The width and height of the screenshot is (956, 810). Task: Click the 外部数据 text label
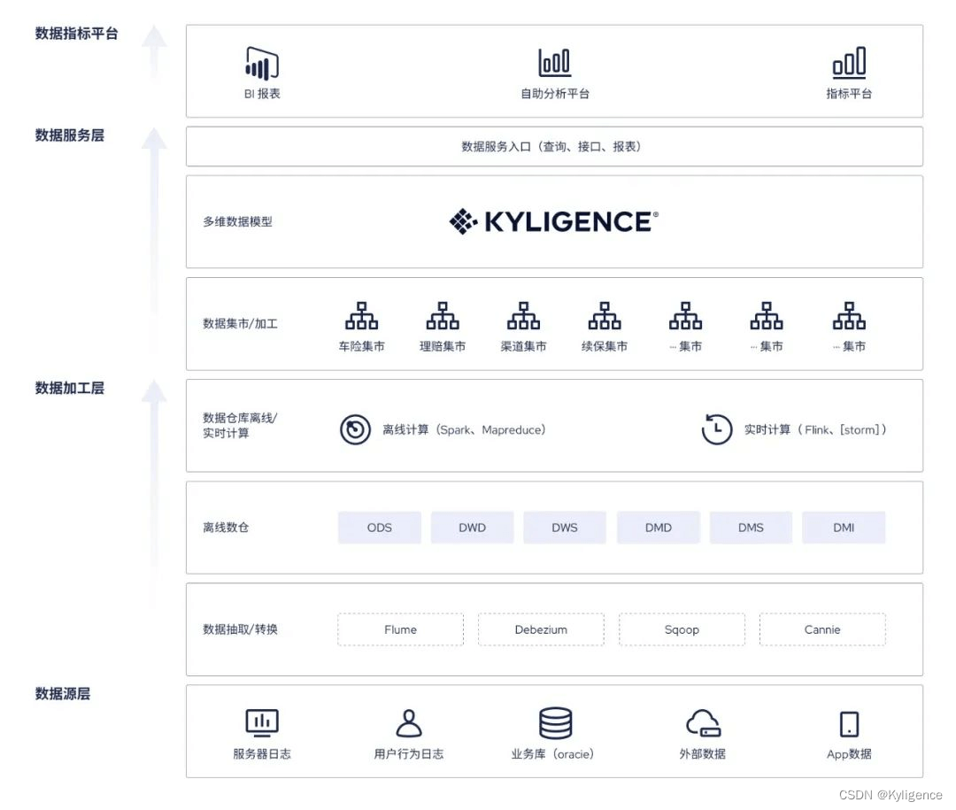click(x=703, y=754)
